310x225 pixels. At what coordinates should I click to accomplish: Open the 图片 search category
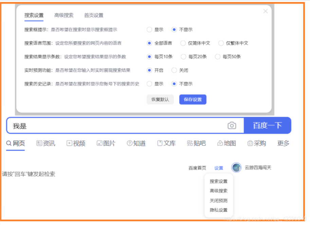coord(109,143)
